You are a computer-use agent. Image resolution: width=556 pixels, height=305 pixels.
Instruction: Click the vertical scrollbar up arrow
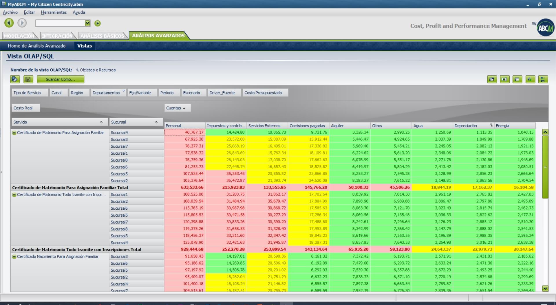pos(545,132)
